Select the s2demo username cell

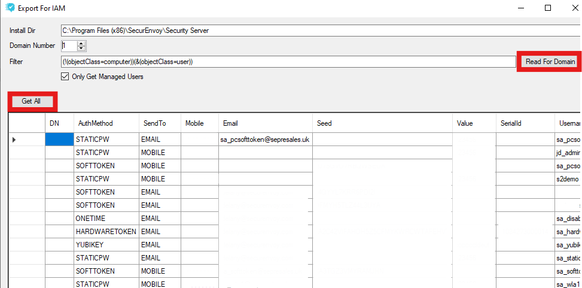[567, 179]
